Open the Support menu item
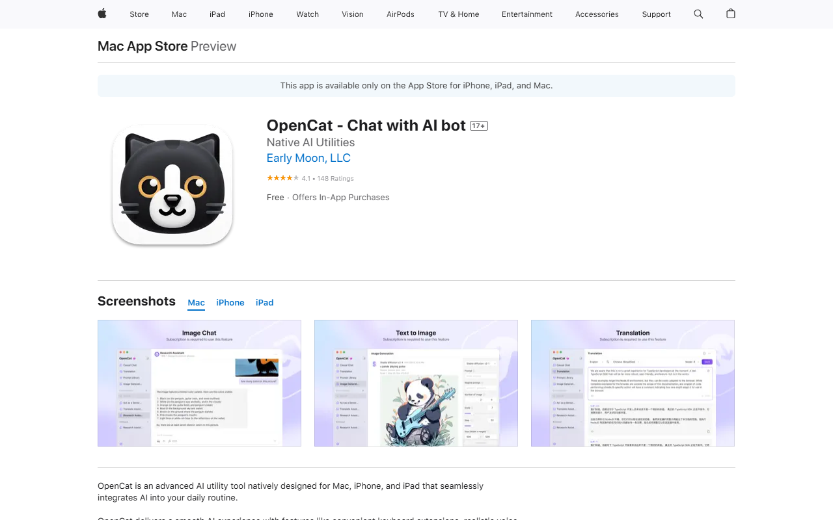The height and width of the screenshot is (520, 833). click(656, 14)
